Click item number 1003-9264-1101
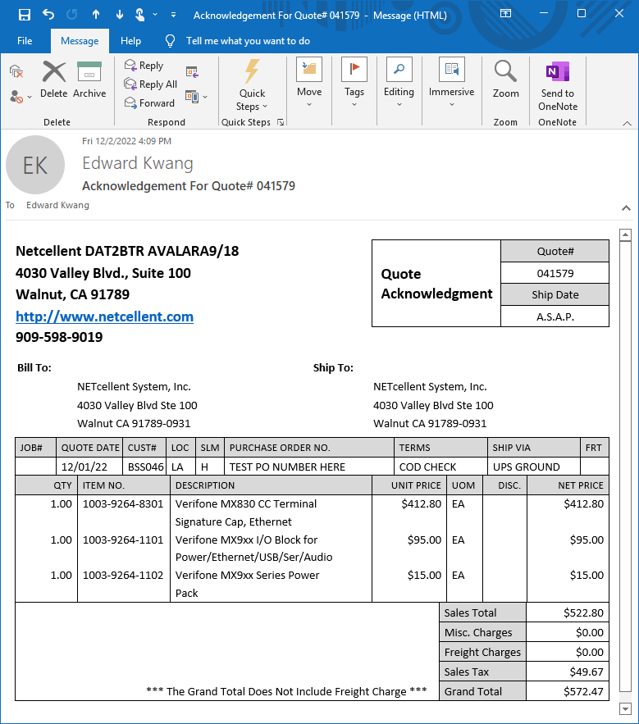The image size is (639, 724). pos(123,540)
